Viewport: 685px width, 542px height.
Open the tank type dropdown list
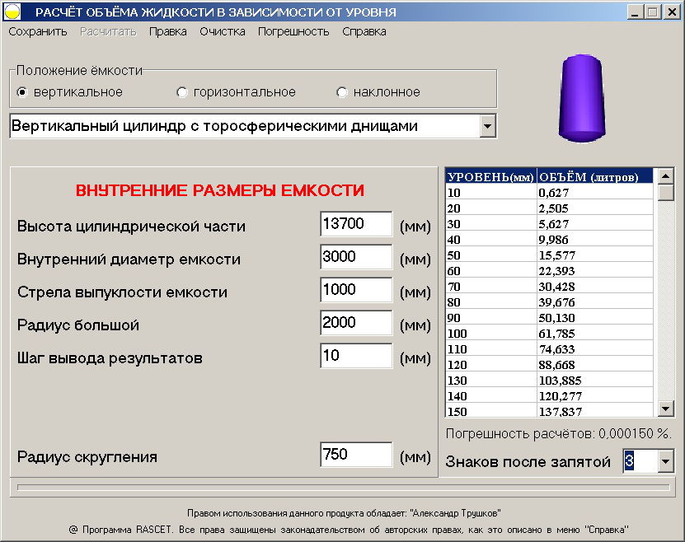tap(489, 127)
